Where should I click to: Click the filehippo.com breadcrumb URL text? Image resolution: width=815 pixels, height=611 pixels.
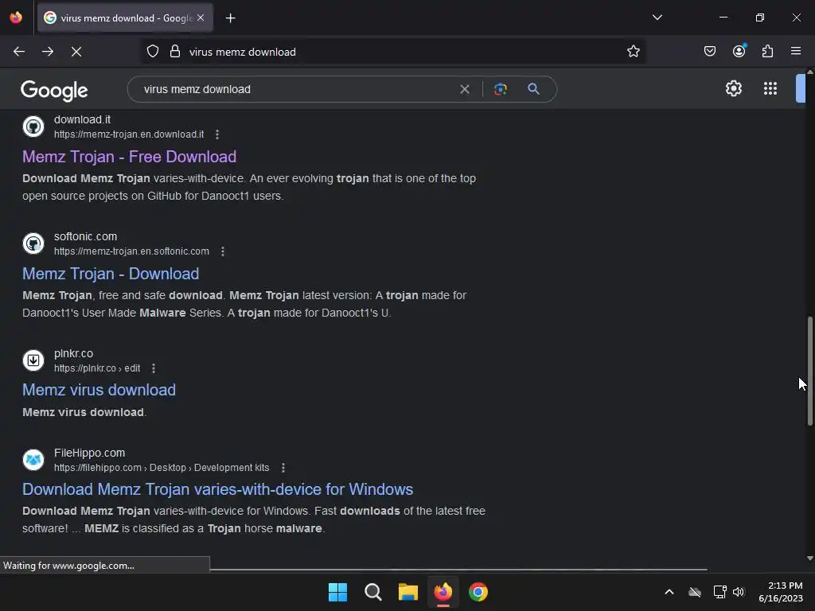tap(162, 468)
